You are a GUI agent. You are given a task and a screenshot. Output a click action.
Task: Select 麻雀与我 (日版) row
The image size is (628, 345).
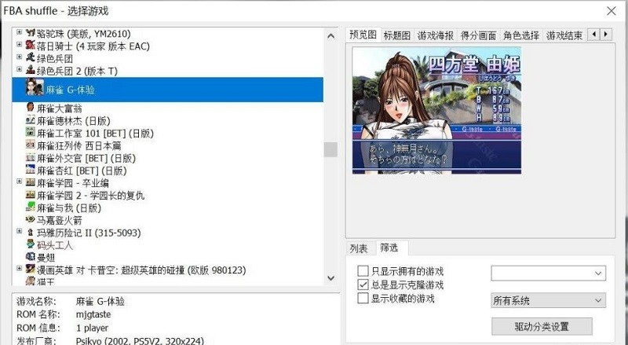coord(69,207)
